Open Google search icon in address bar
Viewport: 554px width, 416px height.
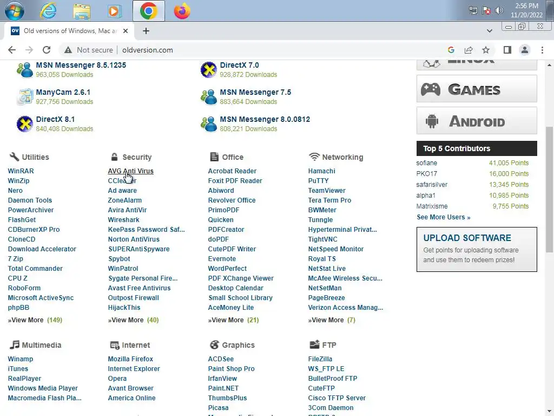point(451,50)
